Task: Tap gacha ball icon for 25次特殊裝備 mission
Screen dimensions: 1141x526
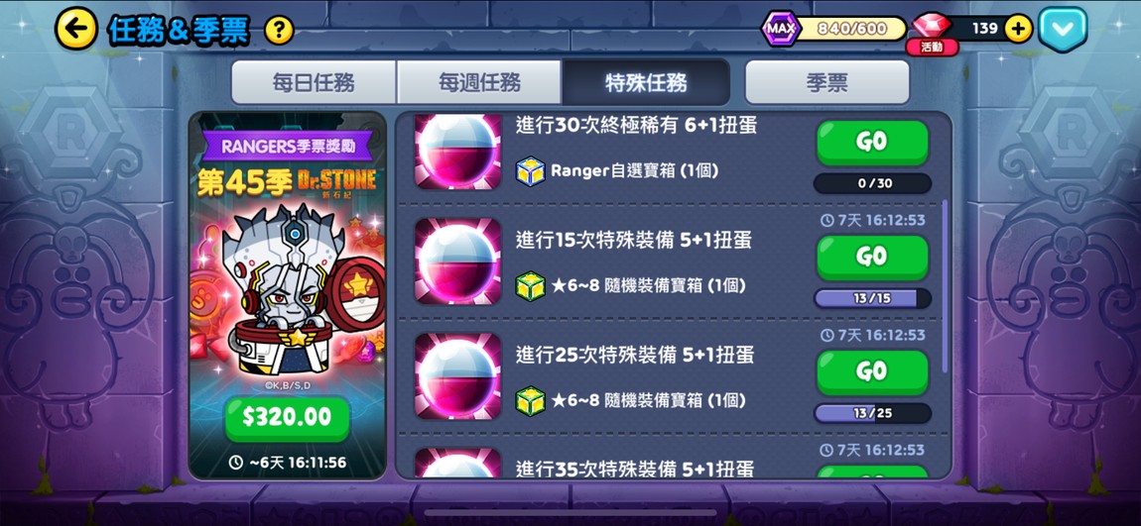Action: (x=457, y=376)
